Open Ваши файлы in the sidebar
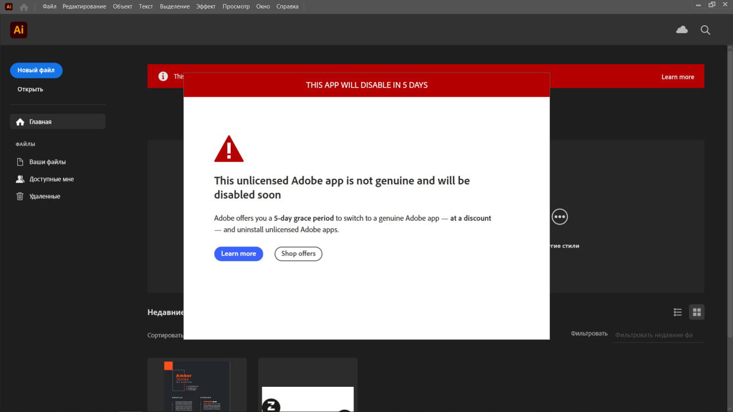 [47, 162]
